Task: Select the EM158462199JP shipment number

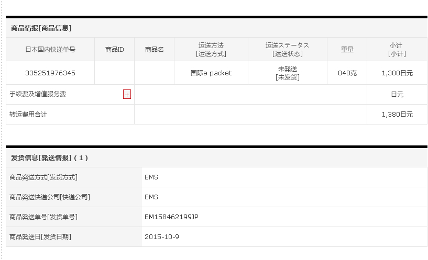Action: 171,217
